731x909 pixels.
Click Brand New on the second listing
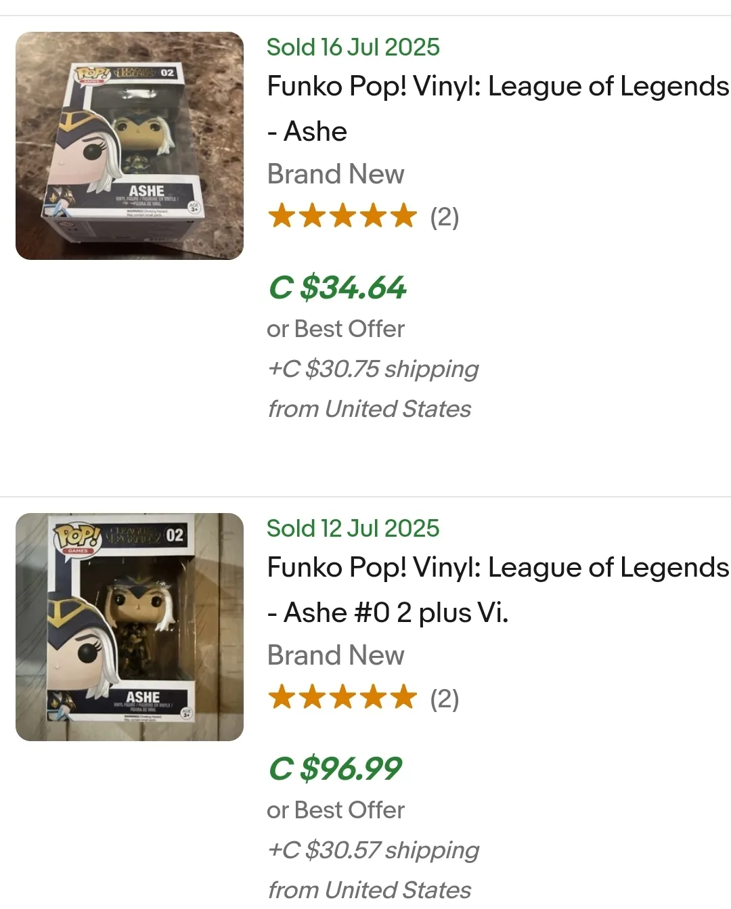pos(336,655)
